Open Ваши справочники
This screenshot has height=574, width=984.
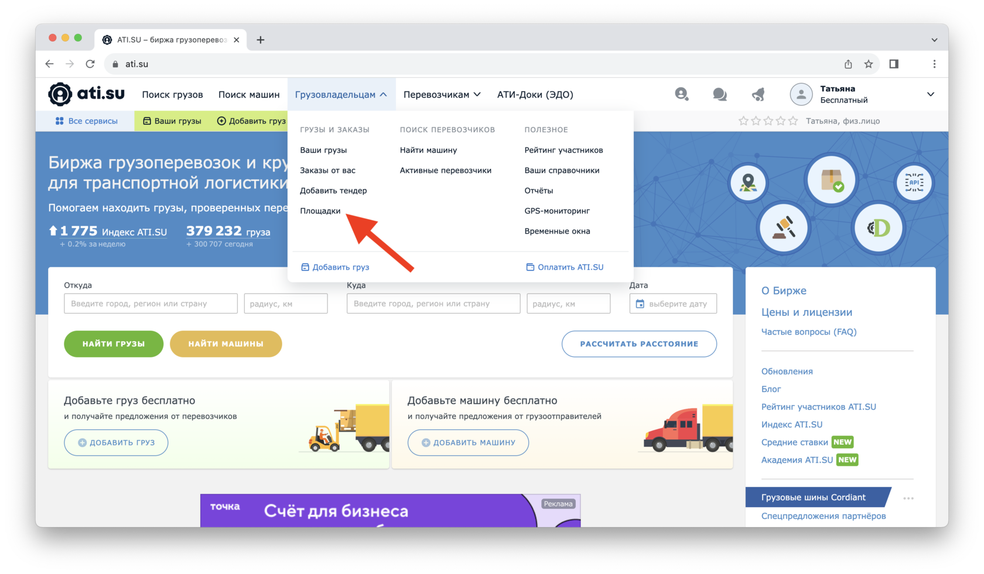(x=562, y=170)
